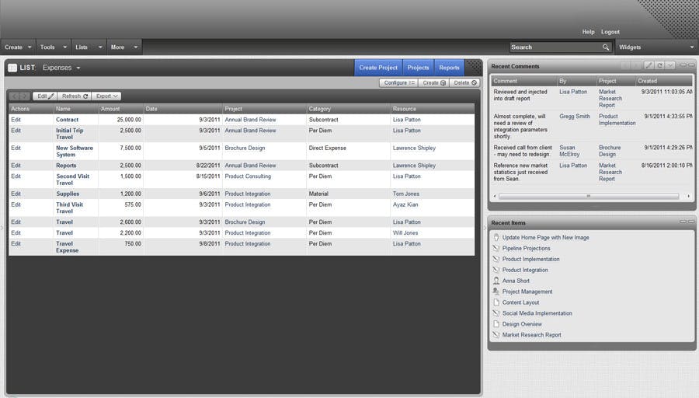Image resolution: width=699 pixels, height=398 pixels.
Task: Open Gregg Smith in Recent Comments
Action: 575,116
